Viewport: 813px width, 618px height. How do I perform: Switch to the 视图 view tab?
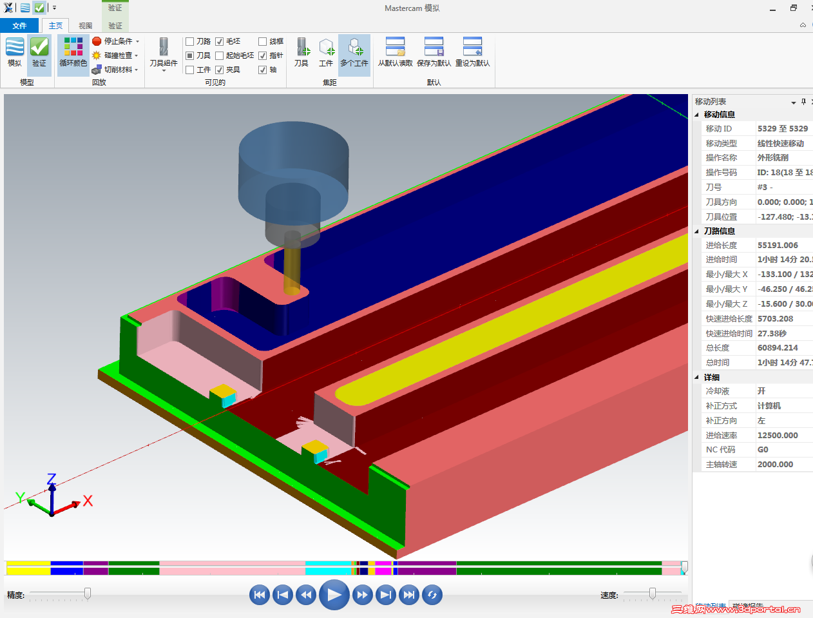86,26
